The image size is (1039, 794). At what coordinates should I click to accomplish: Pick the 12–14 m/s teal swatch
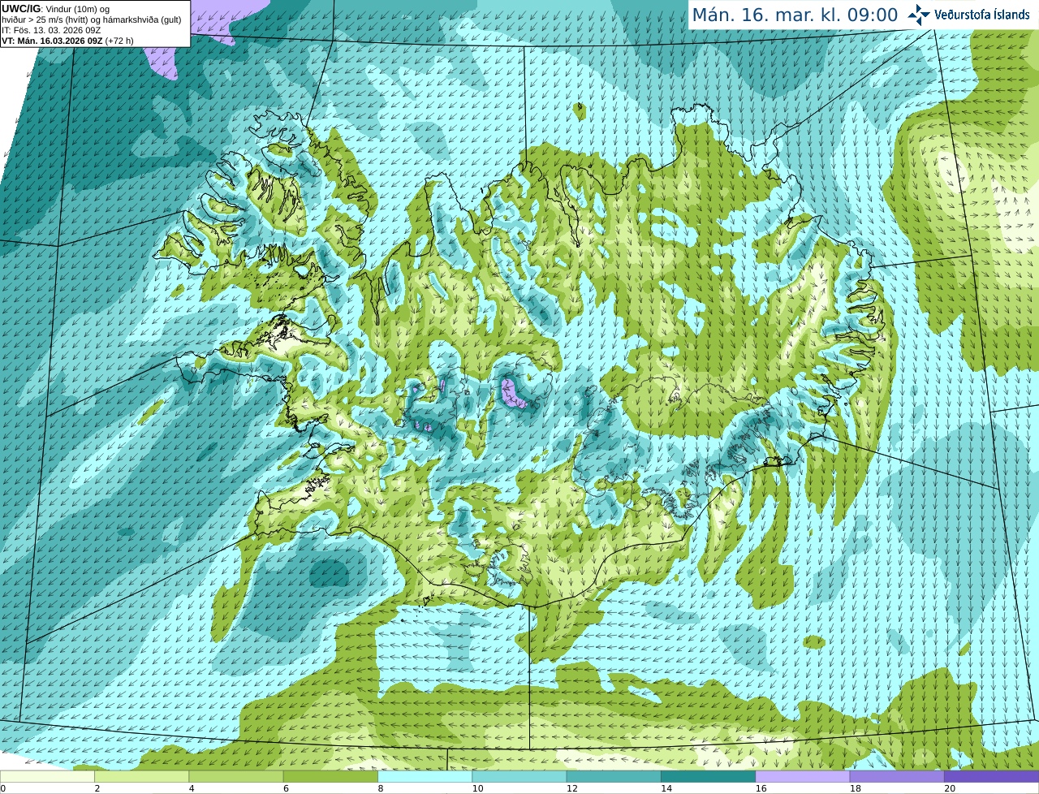614,776
